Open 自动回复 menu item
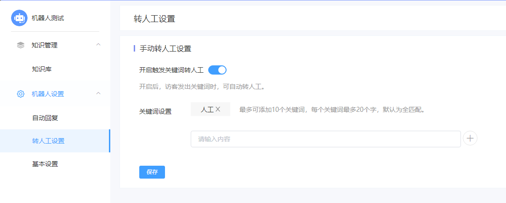The image size is (506, 203). [x=45, y=118]
